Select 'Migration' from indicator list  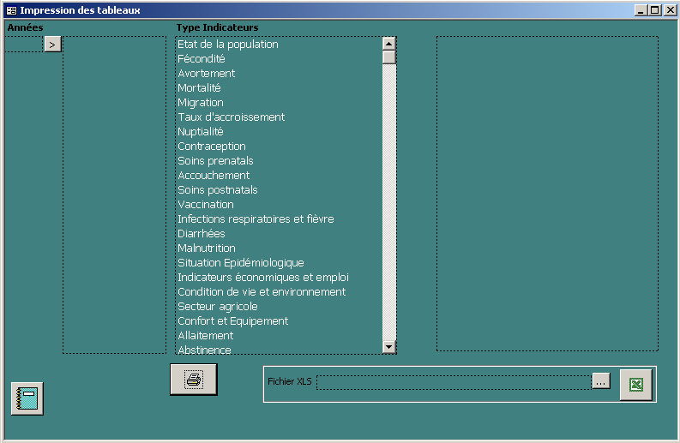201,103
